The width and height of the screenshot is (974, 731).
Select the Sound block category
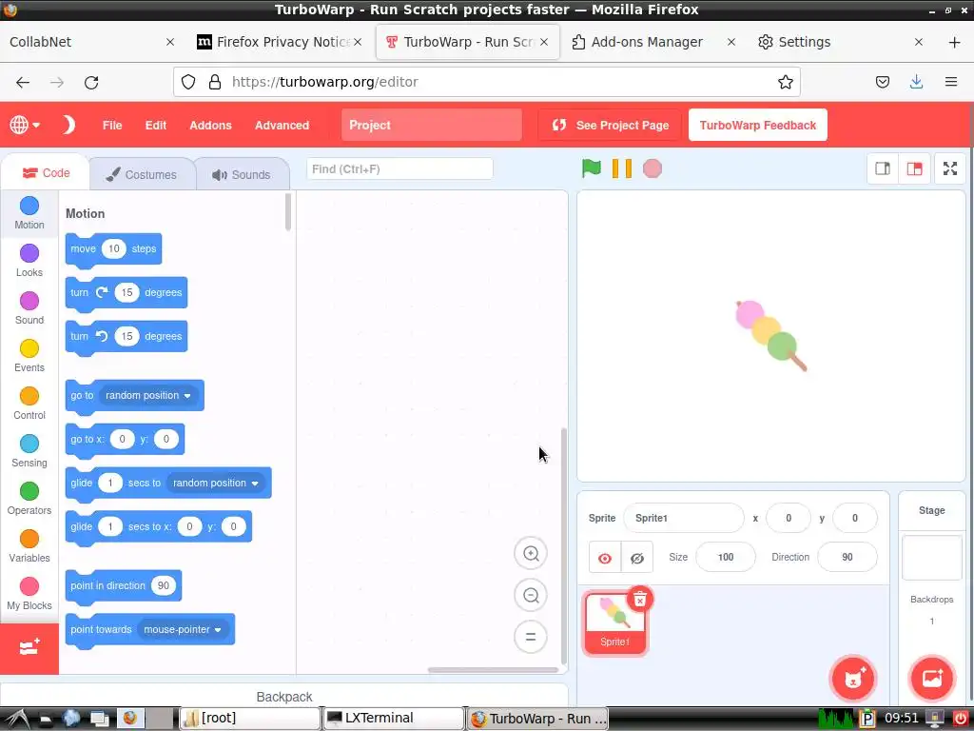click(x=29, y=308)
